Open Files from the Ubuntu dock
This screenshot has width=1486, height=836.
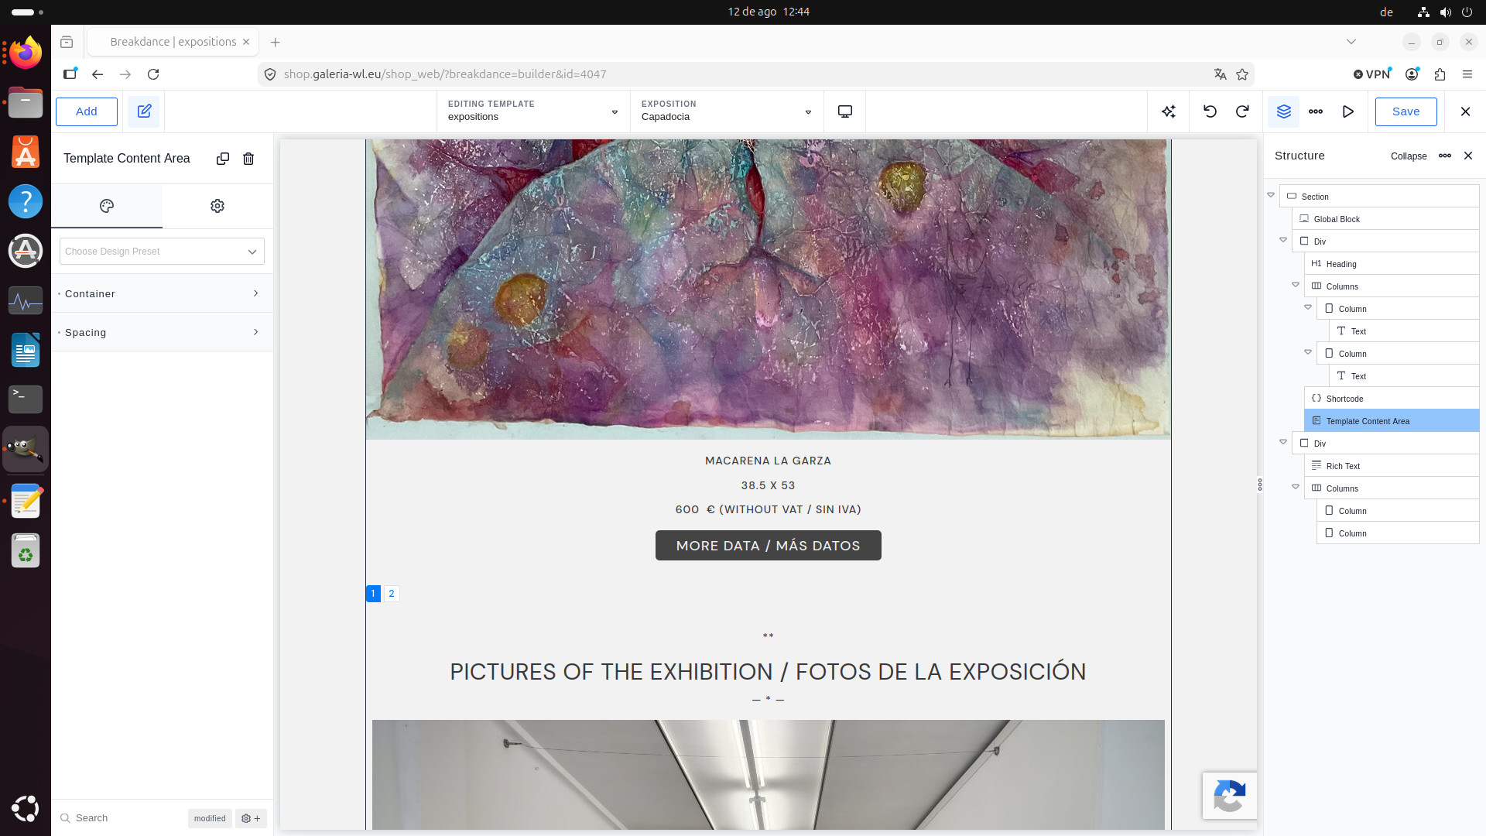26,102
